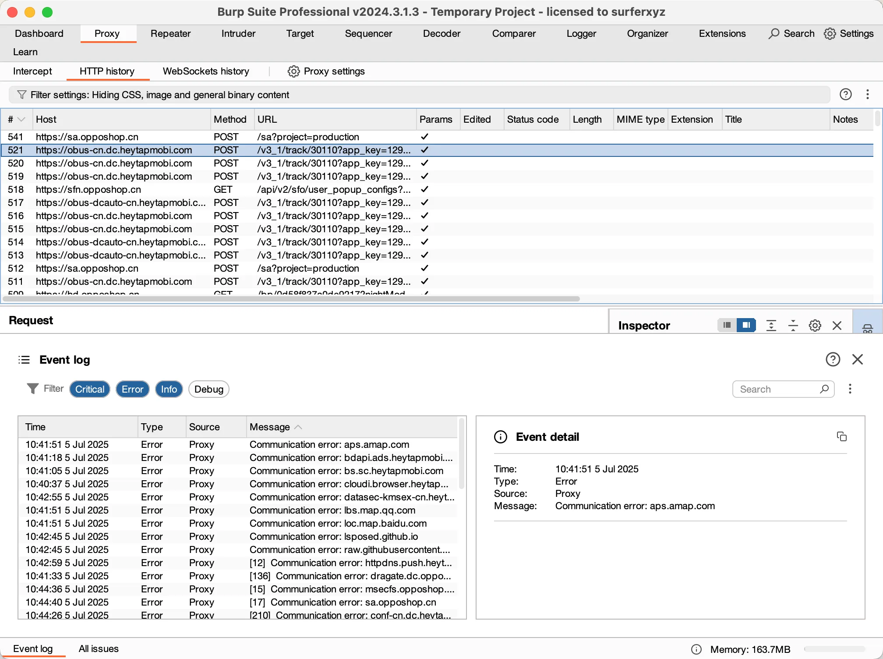Toggle the Debug filter chip

[x=209, y=389]
